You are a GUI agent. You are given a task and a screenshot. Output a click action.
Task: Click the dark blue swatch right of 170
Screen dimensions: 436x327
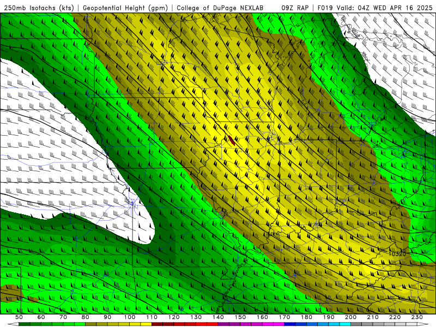click(x=290, y=324)
